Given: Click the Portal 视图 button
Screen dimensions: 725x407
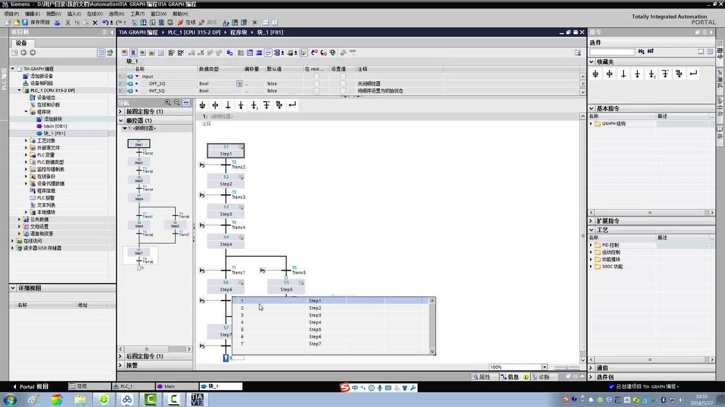Looking at the screenshot, I should click(30, 387).
